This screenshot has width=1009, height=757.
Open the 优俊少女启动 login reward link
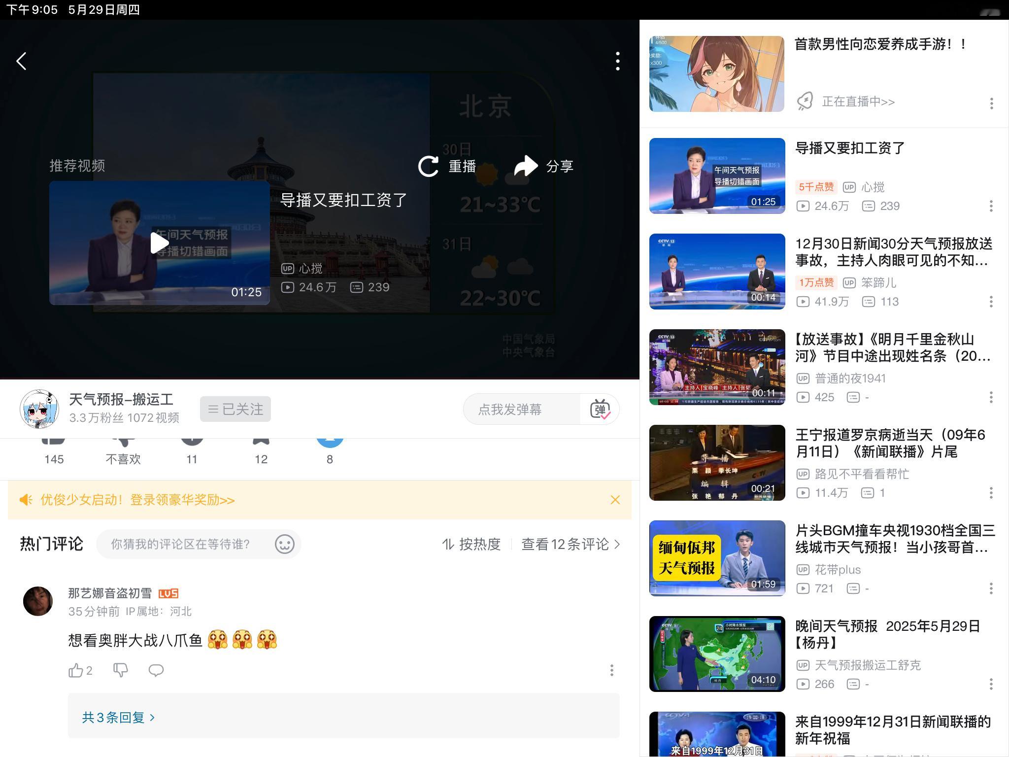[x=137, y=500]
